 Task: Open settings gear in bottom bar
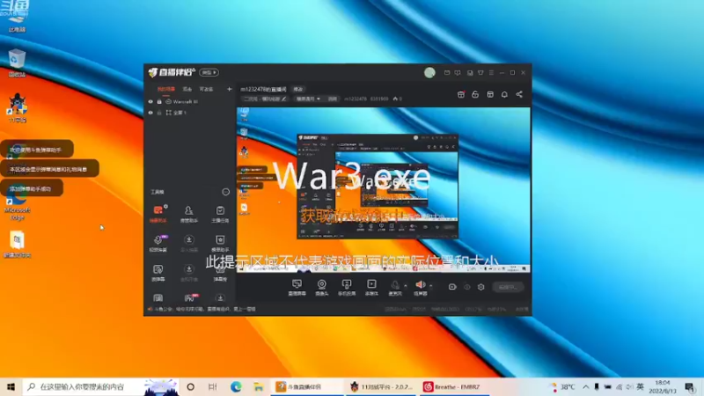[480, 287]
